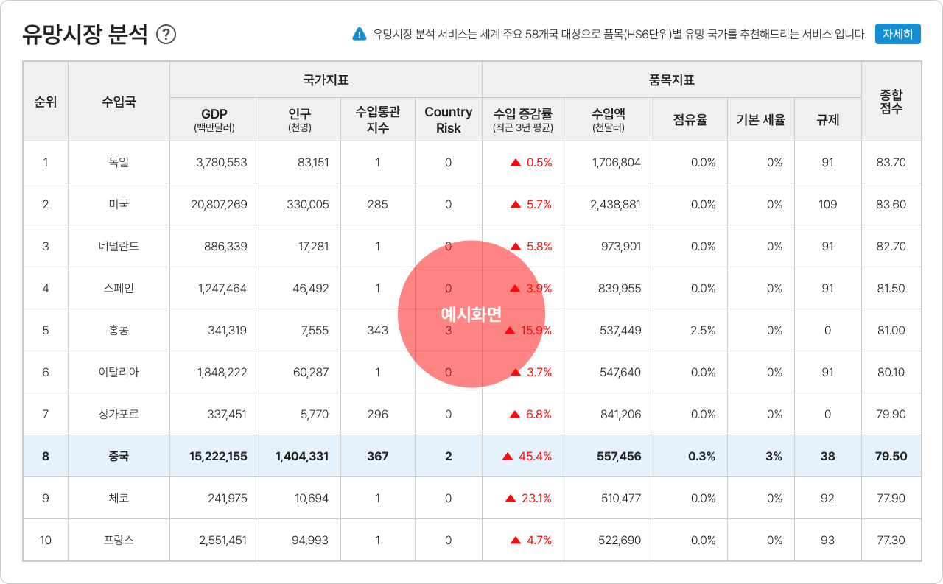Select the 수입액 (천달러) column header

(609, 119)
